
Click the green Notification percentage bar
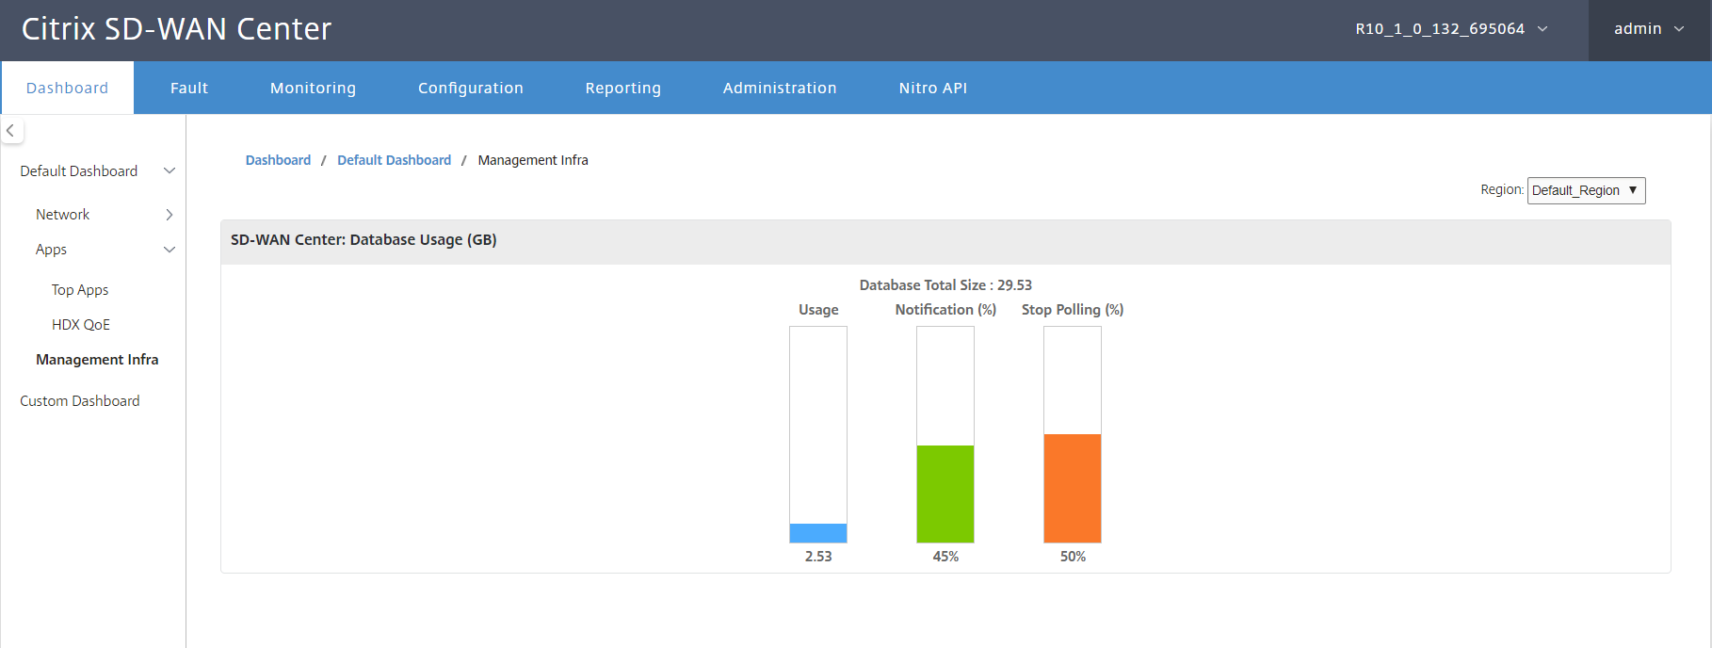coord(945,494)
